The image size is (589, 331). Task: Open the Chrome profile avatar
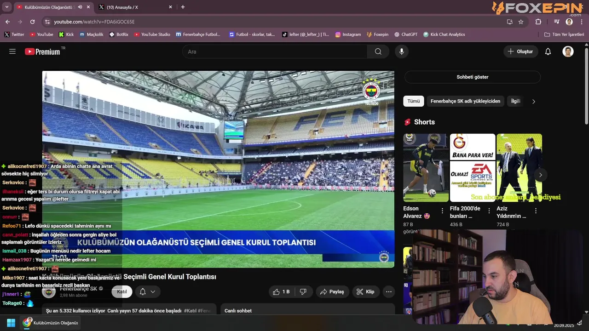569,22
